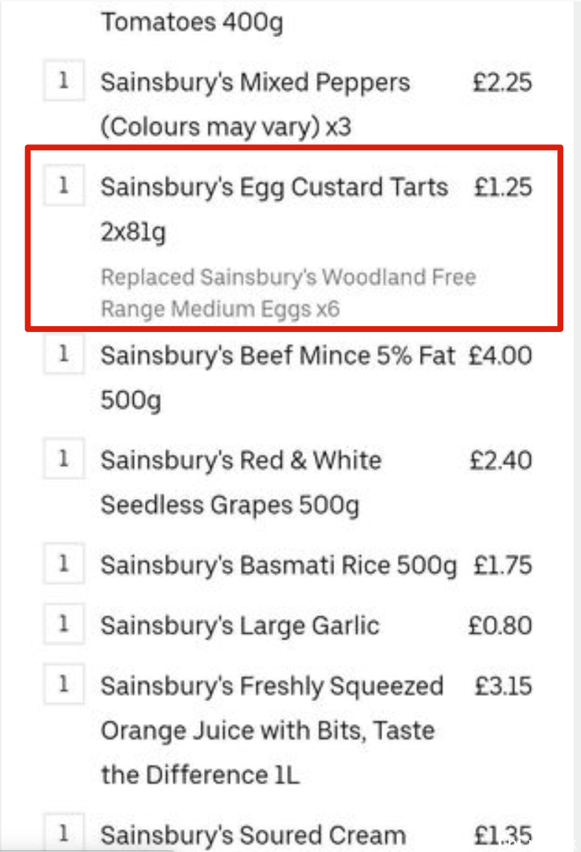Click the £4.00 beef mince price

[x=500, y=355]
